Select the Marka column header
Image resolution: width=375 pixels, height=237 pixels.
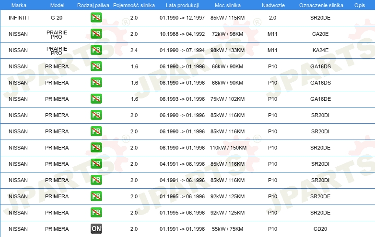[19, 5]
